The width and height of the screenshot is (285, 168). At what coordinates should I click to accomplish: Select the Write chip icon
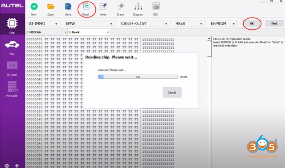(103, 8)
